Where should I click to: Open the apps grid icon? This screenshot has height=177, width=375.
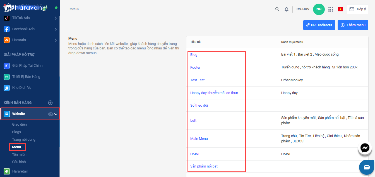click(x=331, y=9)
